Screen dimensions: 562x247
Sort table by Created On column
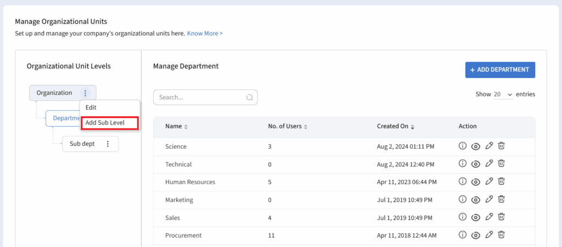395,126
